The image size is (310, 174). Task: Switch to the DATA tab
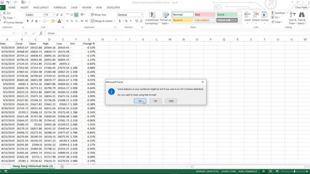pyautogui.click(x=74, y=8)
